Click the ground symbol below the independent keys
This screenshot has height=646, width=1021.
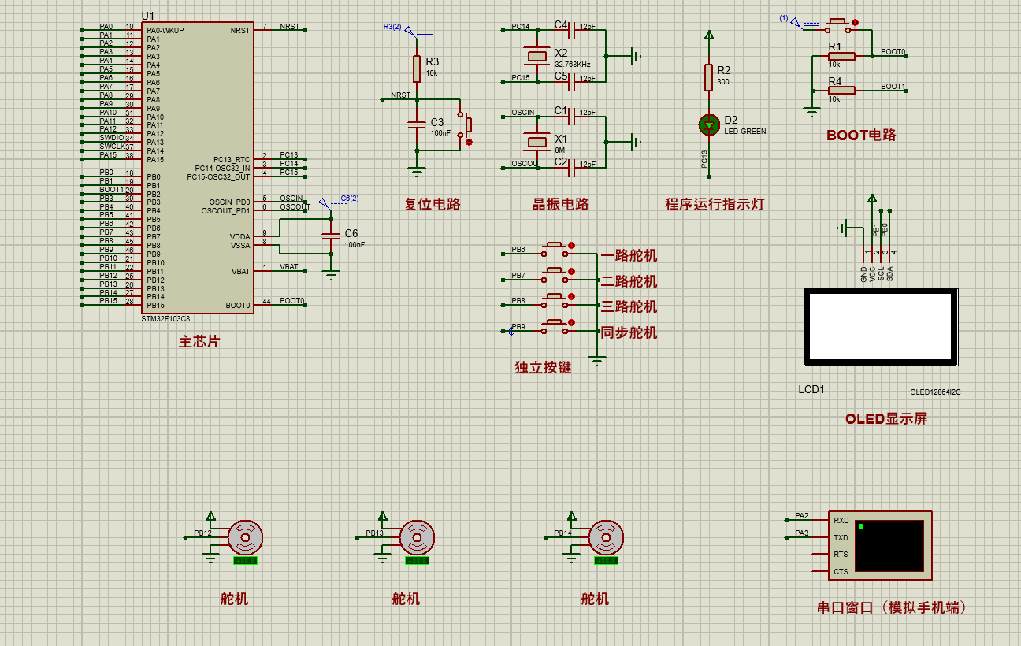coord(598,362)
